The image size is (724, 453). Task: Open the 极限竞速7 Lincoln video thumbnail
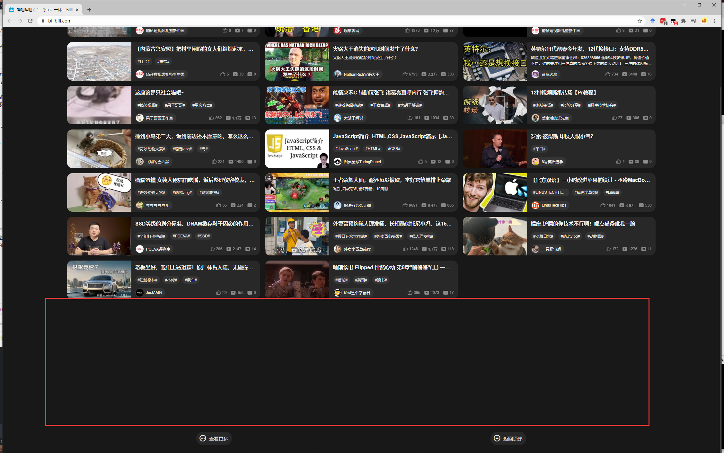tap(99, 279)
